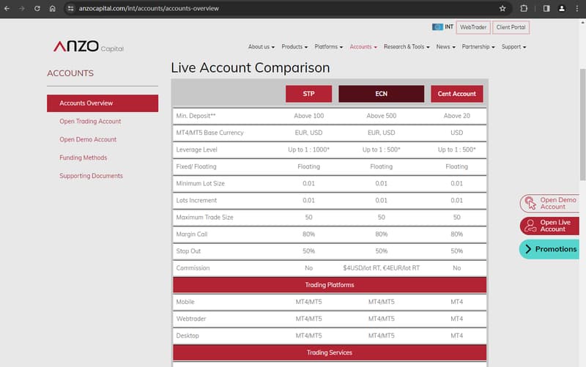Expand the Support dropdown menu
Viewport: 586px width, 367px height.
(x=513, y=47)
